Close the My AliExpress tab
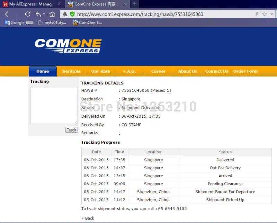 (x=59, y=4)
